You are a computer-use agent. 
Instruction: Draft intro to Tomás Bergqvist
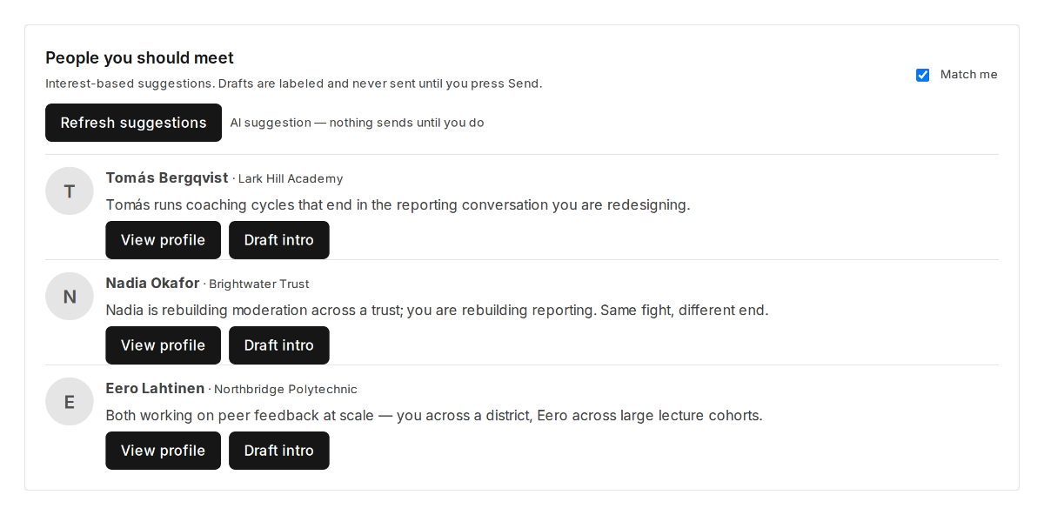point(279,240)
